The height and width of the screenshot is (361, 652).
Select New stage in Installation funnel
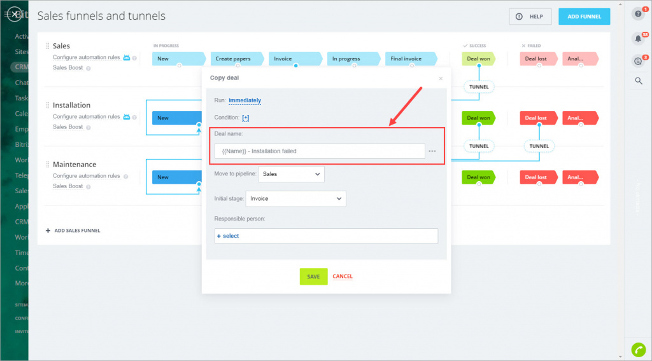pos(177,118)
